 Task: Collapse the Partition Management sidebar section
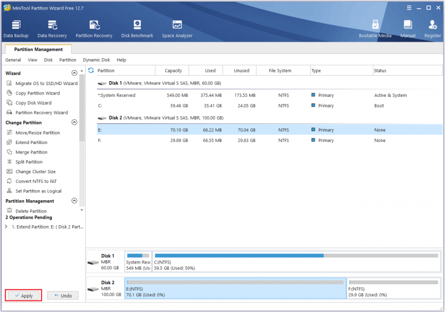(75, 201)
